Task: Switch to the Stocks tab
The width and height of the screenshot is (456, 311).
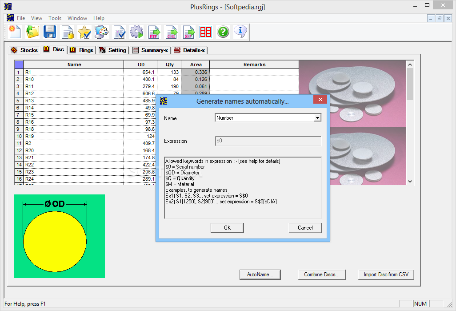Action: click(24, 50)
